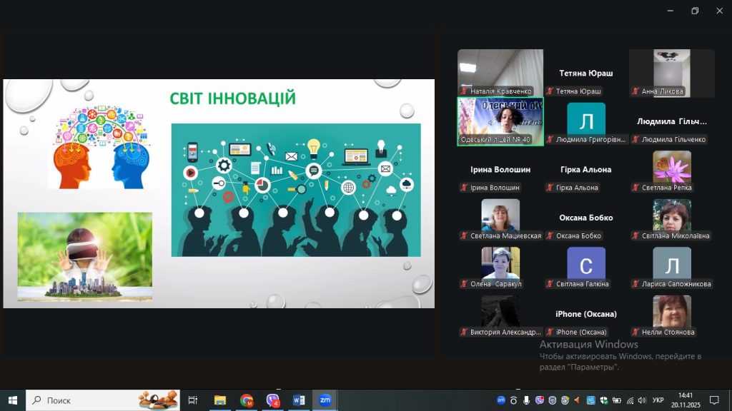
Task: Select Анна Ликова's video tile
Action: pos(671,73)
